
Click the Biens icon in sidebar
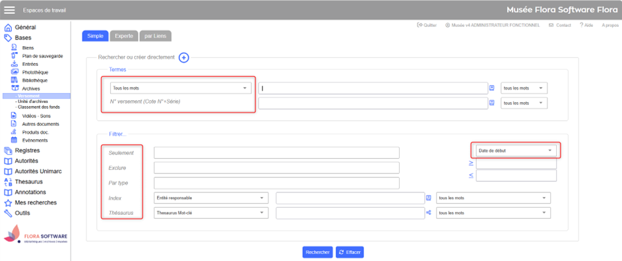tap(15, 47)
